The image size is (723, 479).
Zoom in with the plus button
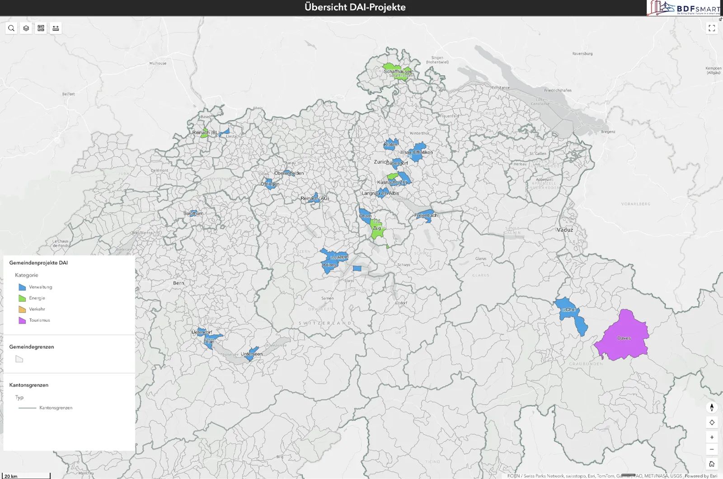pos(712,437)
